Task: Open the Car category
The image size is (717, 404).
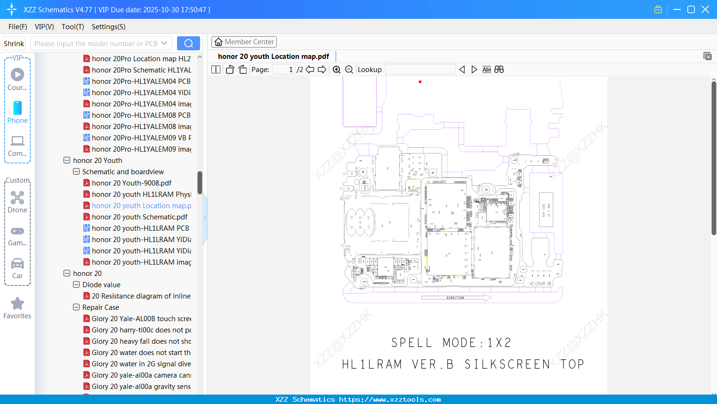Action: pyautogui.click(x=17, y=268)
